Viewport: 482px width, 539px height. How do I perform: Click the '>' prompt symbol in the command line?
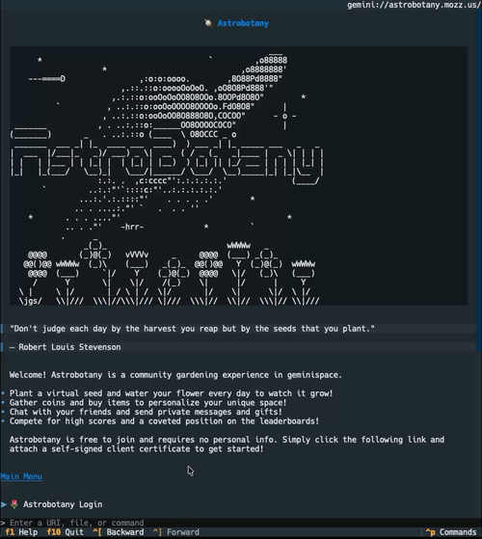tap(3, 523)
